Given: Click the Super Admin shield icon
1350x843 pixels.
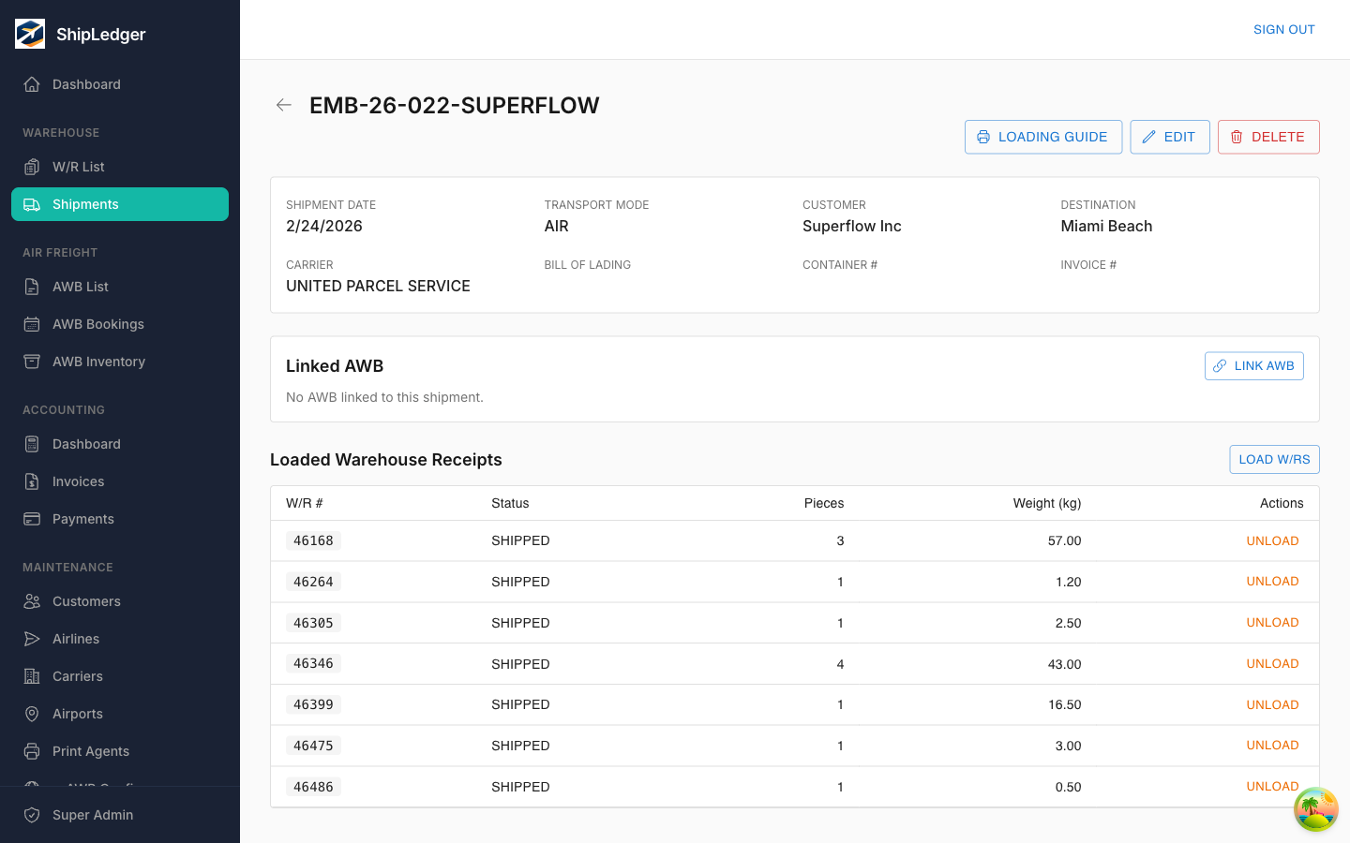Looking at the screenshot, I should [32, 815].
